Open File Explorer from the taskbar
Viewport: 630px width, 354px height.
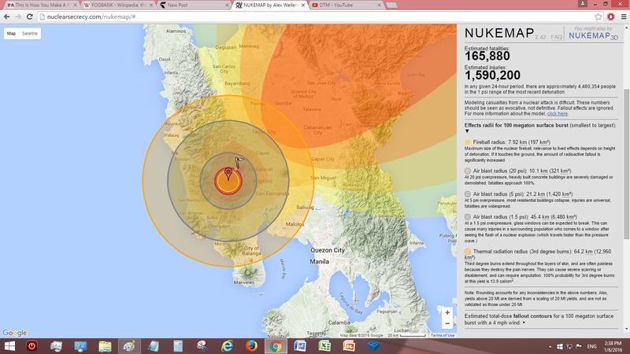click(x=105, y=346)
